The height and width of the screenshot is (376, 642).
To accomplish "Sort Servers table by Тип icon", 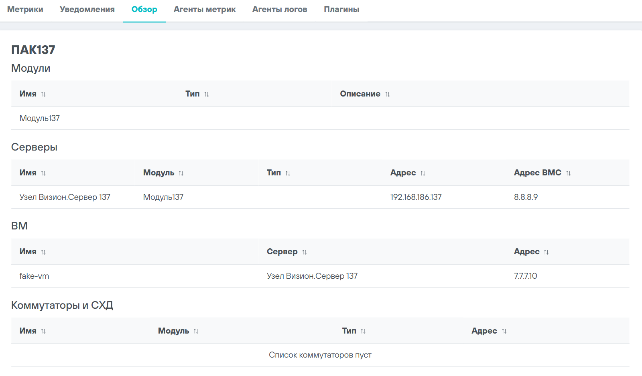I will click(x=288, y=173).
